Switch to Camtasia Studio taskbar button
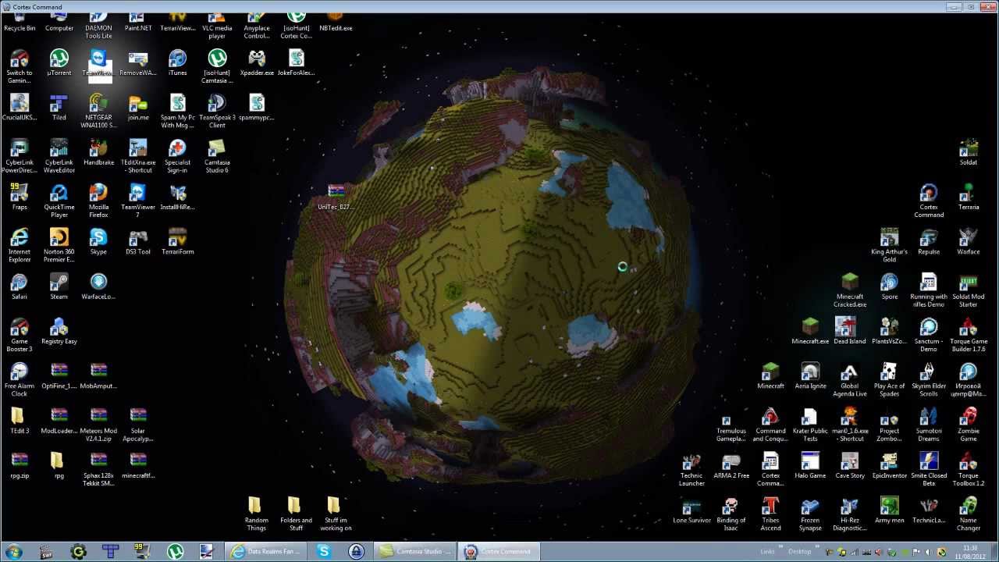The image size is (999, 562). (414, 552)
